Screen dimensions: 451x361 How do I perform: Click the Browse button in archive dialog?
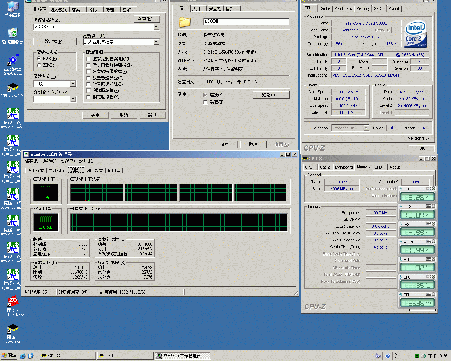[147, 19]
